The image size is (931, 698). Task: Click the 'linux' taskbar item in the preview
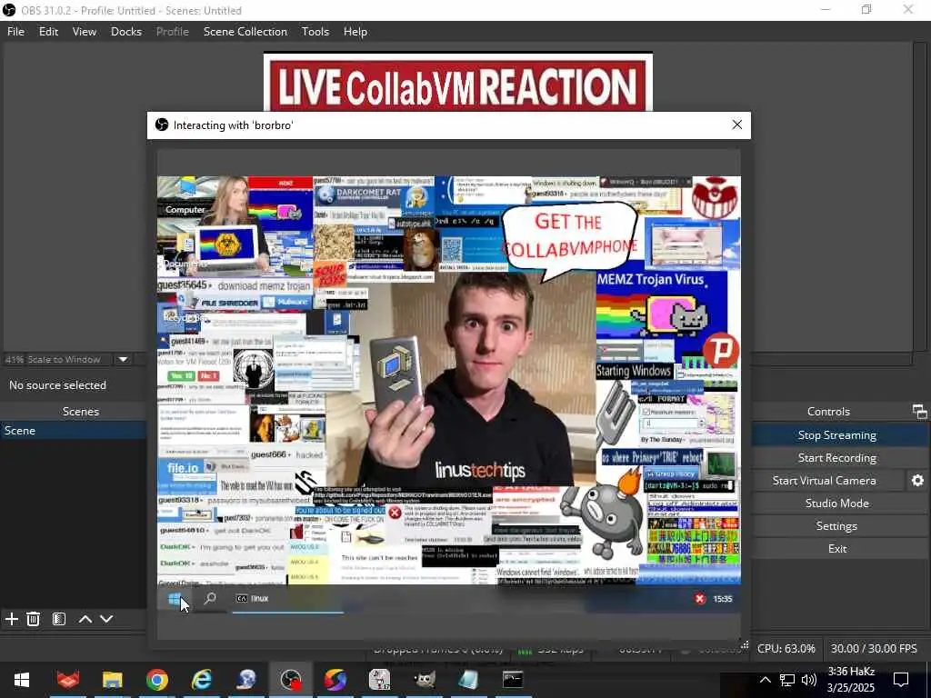287,598
